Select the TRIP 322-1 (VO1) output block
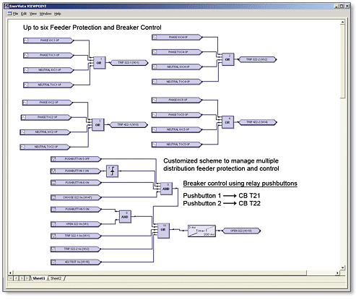Screen dimensions: 356x300 click(x=129, y=63)
